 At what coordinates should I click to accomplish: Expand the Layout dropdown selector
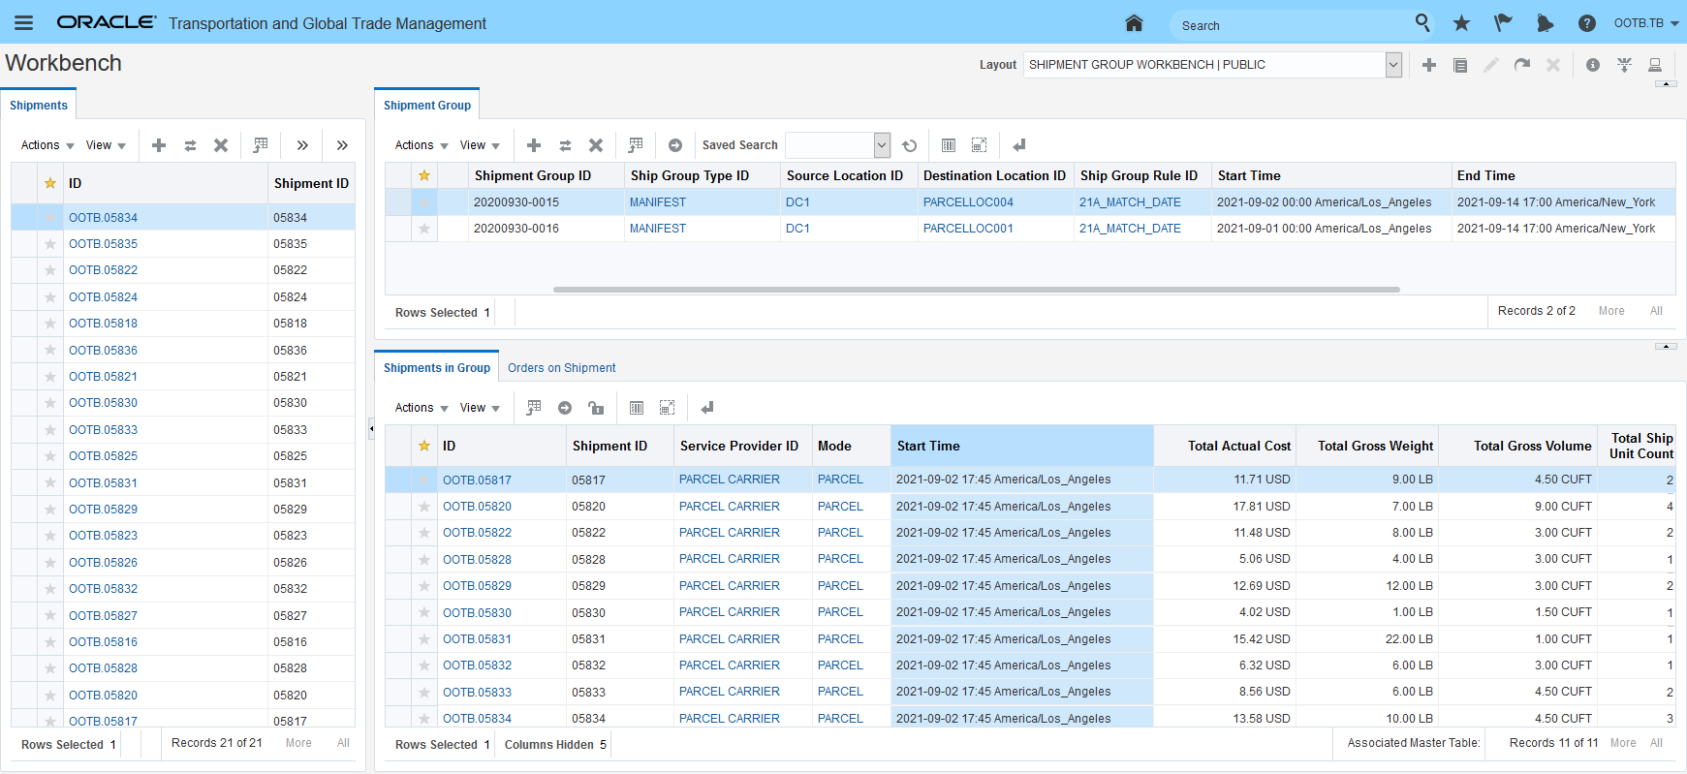pyautogui.click(x=1393, y=65)
